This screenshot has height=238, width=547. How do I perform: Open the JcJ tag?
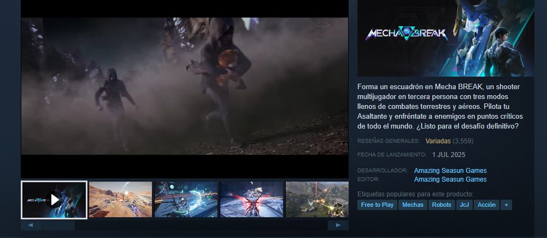(x=464, y=205)
